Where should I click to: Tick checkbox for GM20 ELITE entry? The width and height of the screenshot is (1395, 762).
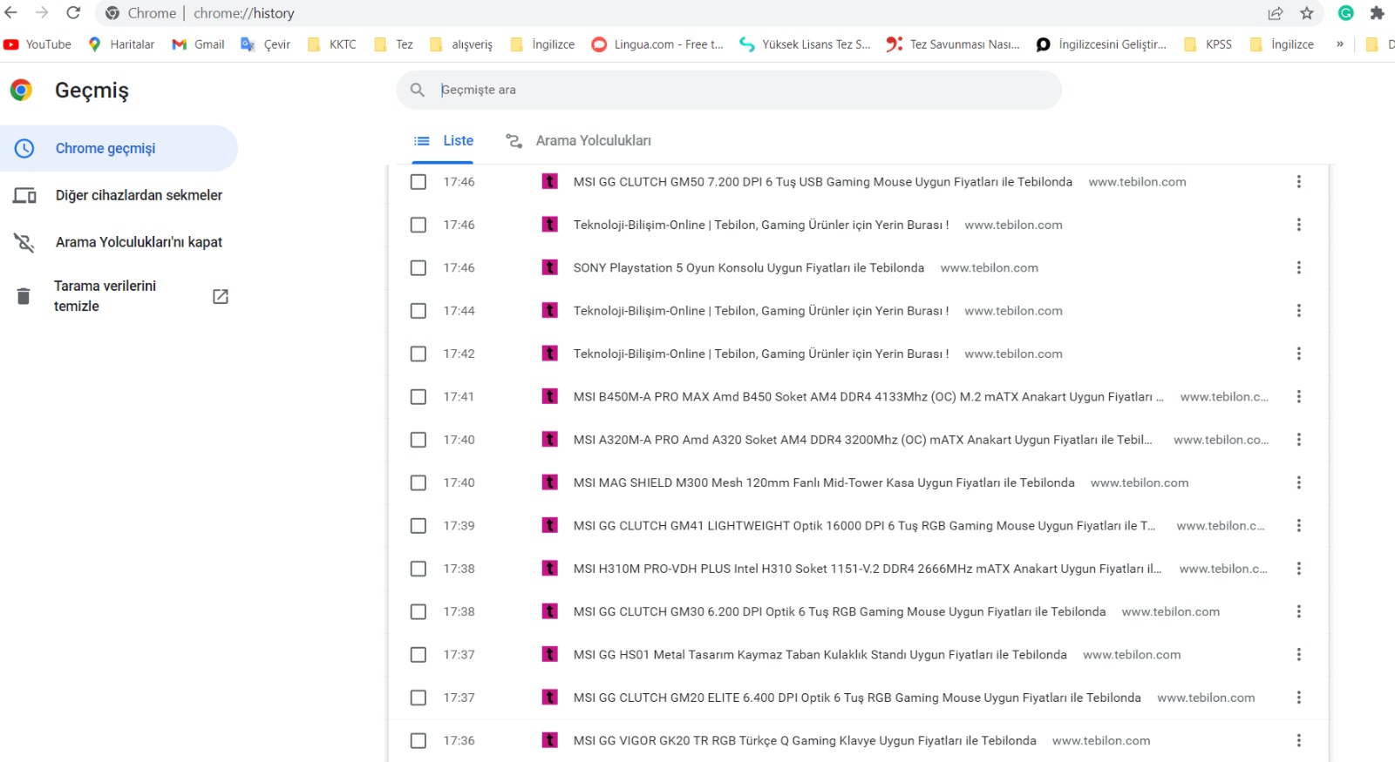click(x=418, y=698)
